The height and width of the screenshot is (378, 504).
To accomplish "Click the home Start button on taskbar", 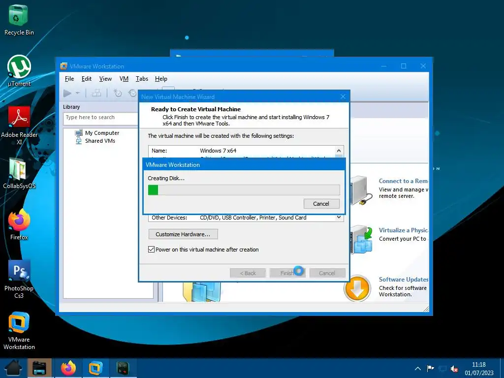I will tap(13, 368).
